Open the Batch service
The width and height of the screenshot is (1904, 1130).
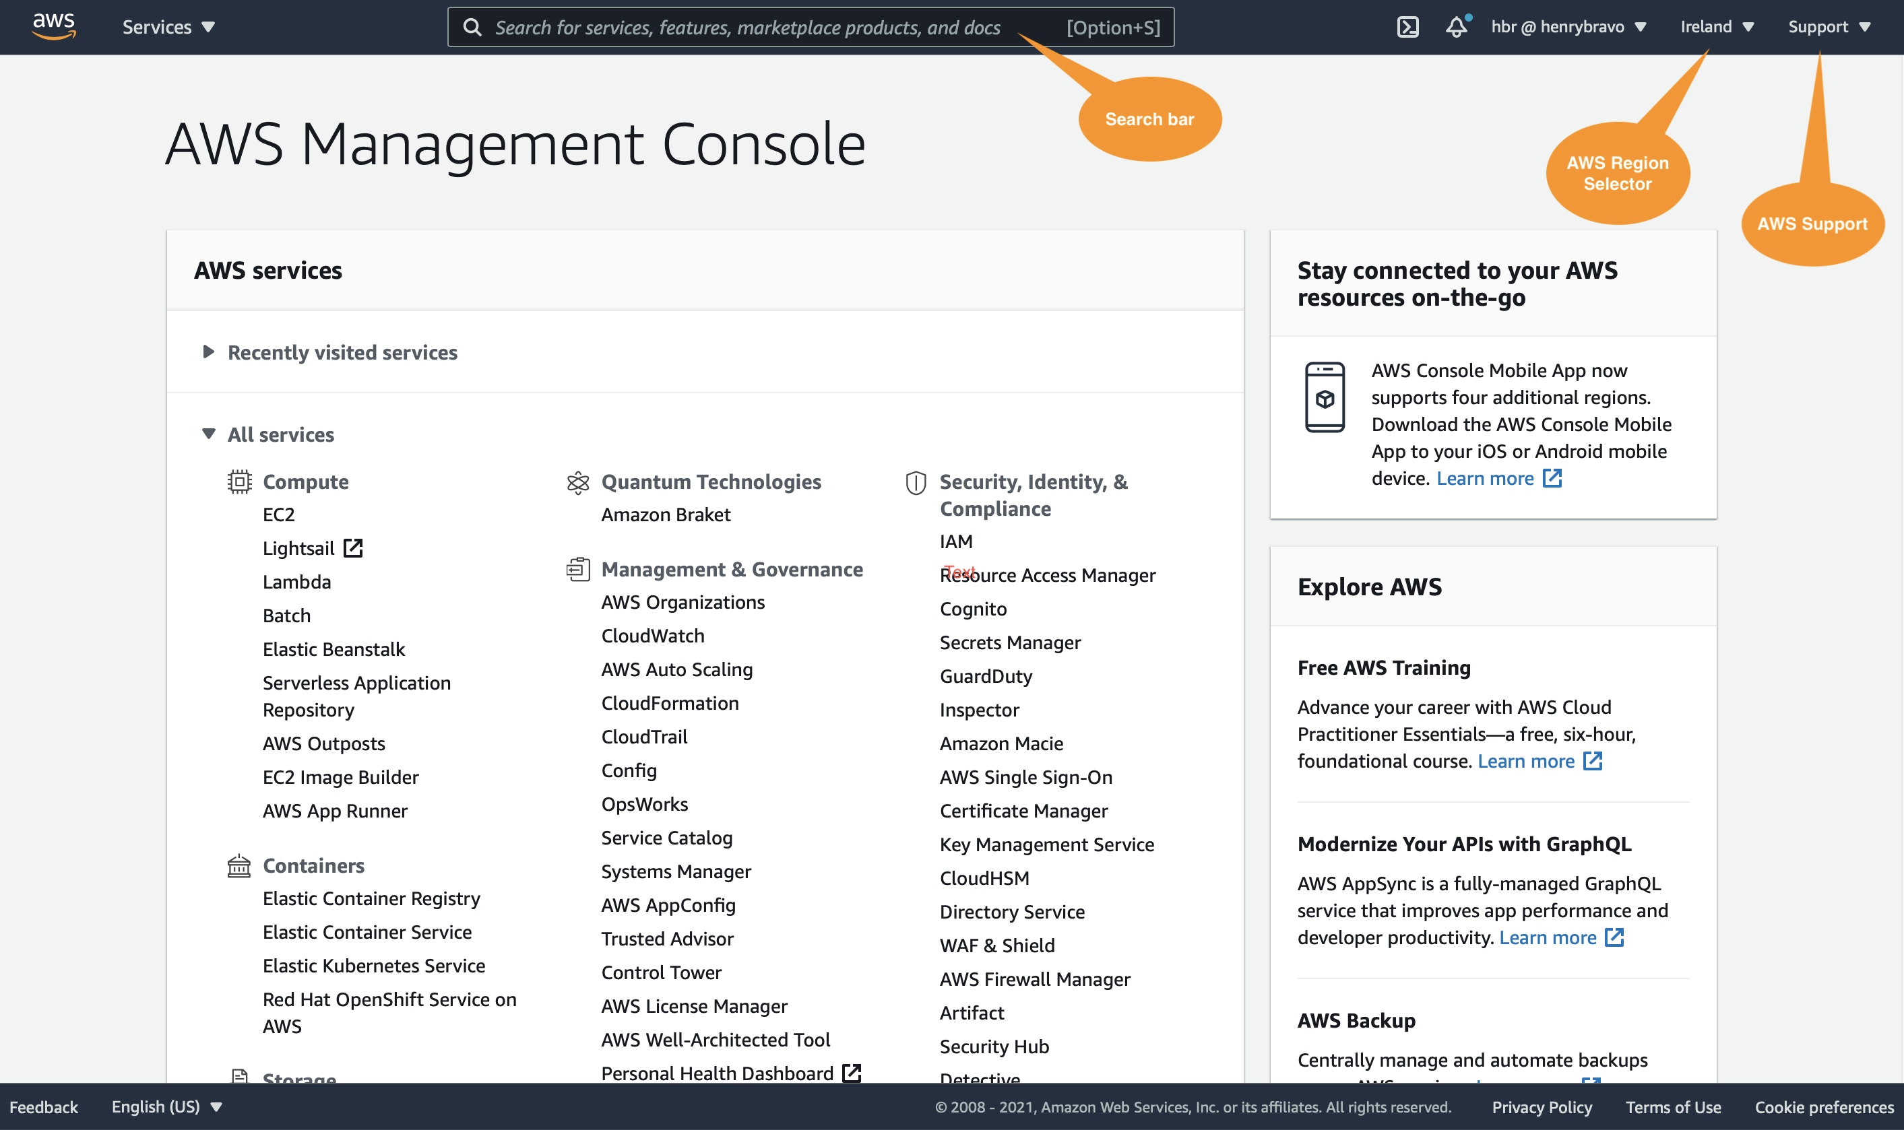tap(286, 616)
